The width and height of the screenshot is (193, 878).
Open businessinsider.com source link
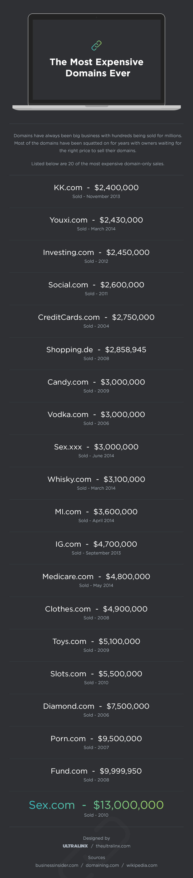(57, 865)
